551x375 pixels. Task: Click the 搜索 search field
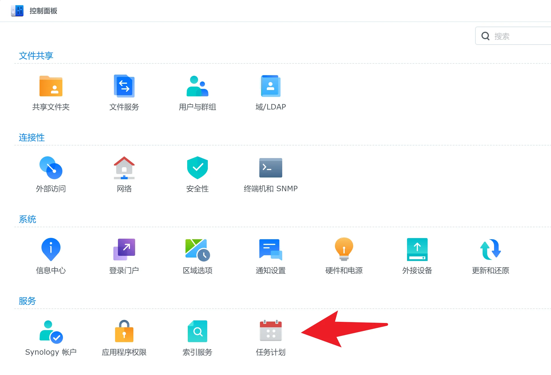click(515, 36)
